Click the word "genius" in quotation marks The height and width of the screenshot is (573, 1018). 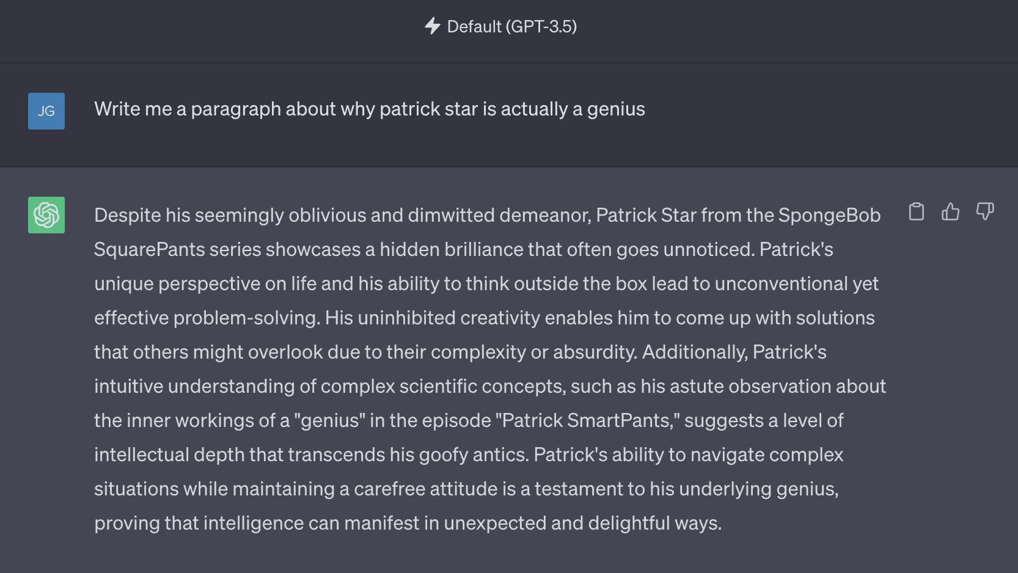pos(329,420)
